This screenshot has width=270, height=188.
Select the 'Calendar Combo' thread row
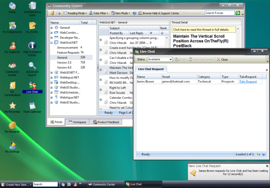coord(116,100)
